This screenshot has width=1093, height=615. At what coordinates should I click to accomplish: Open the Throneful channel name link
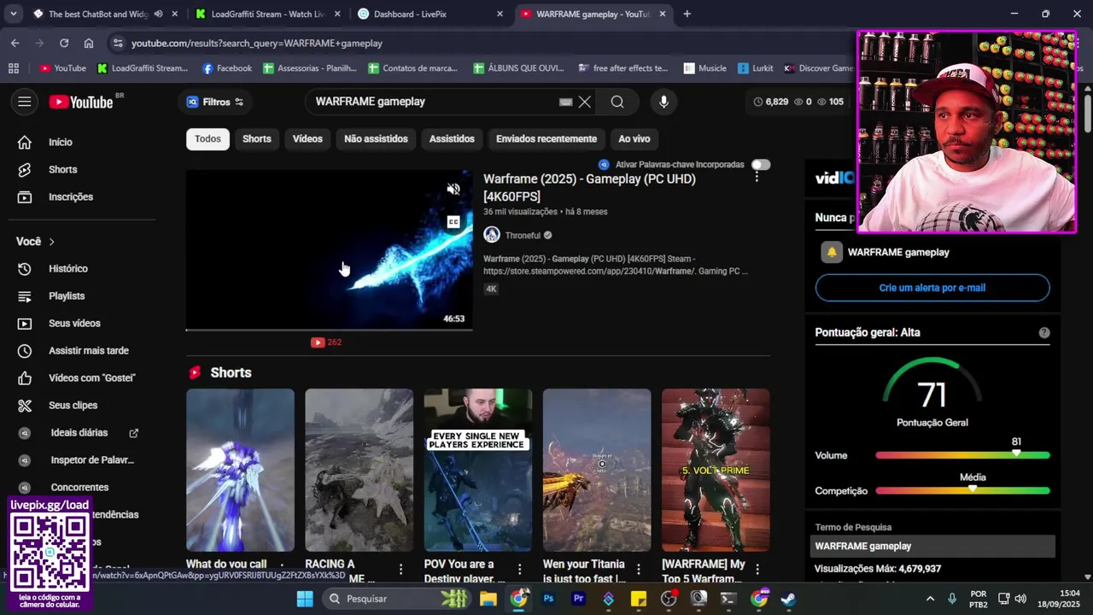coord(523,235)
